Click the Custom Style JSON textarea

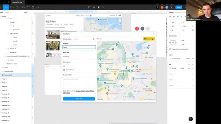[x=79, y=83]
